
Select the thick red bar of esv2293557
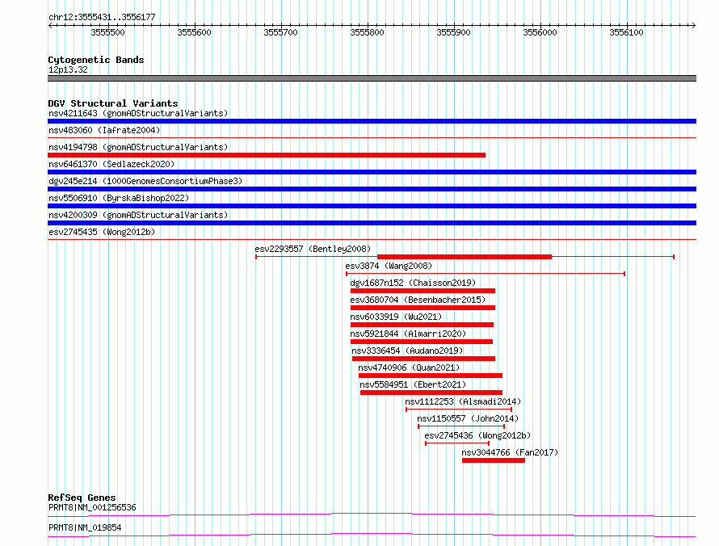(x=464, y=257)
